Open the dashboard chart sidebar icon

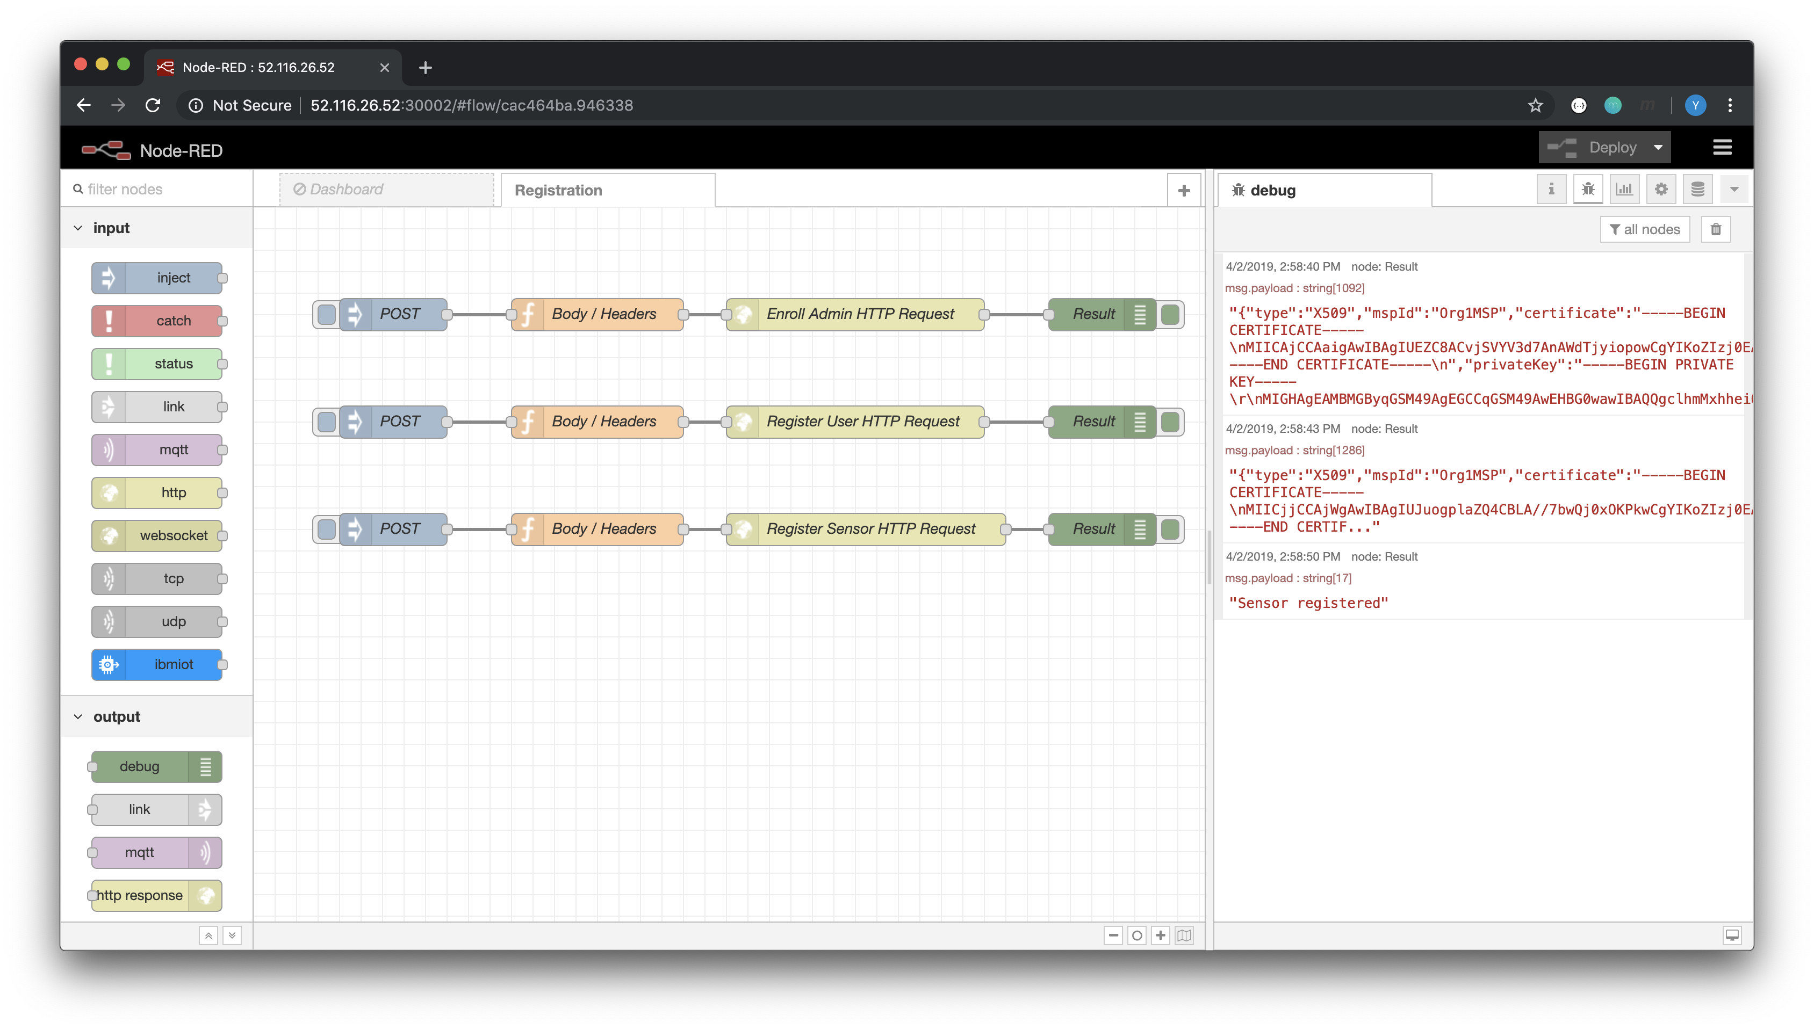pyautogui.click(x=1624, y=189)
